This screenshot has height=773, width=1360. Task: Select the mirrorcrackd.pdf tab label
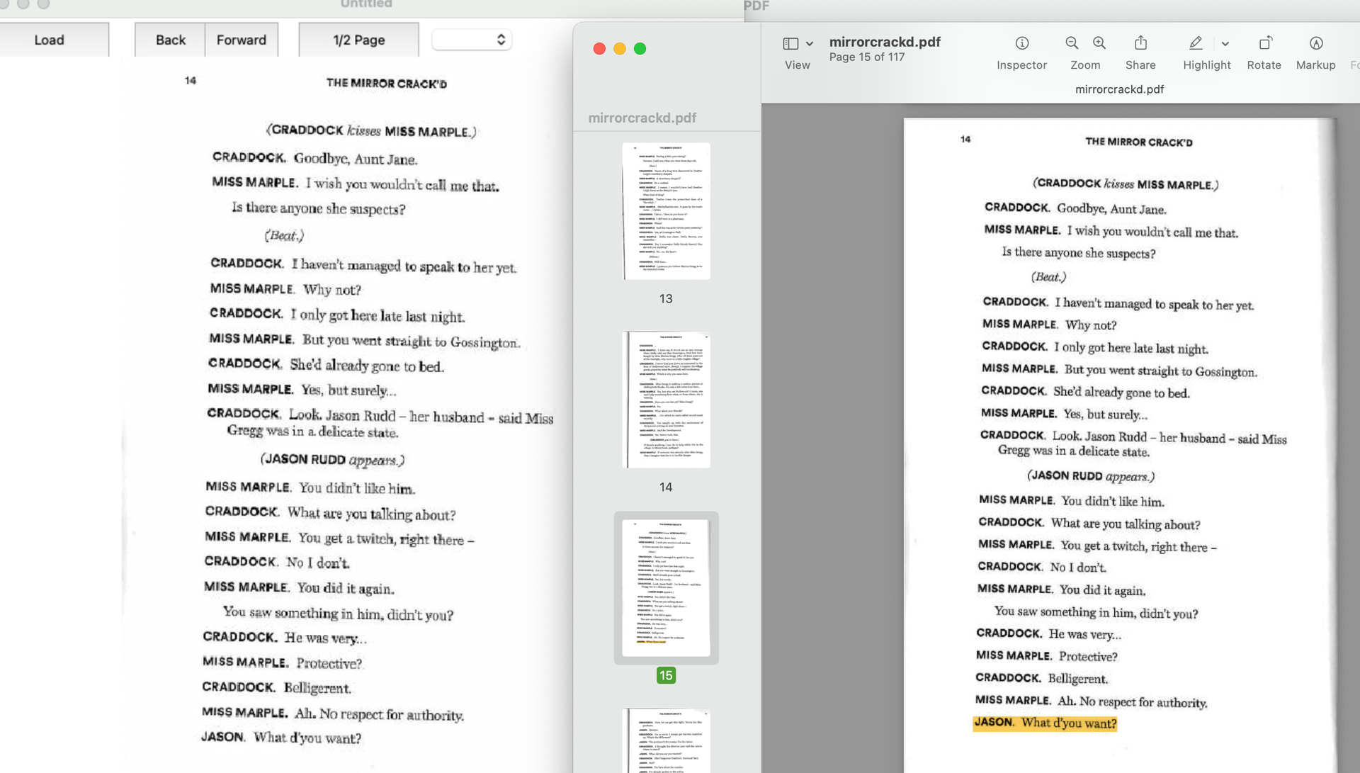(1119, 89)
